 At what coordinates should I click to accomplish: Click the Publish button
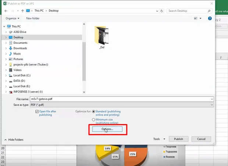pos(179,139)
